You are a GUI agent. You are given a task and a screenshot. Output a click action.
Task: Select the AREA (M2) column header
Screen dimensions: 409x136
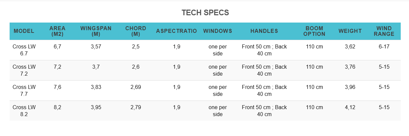pos(57,31)
